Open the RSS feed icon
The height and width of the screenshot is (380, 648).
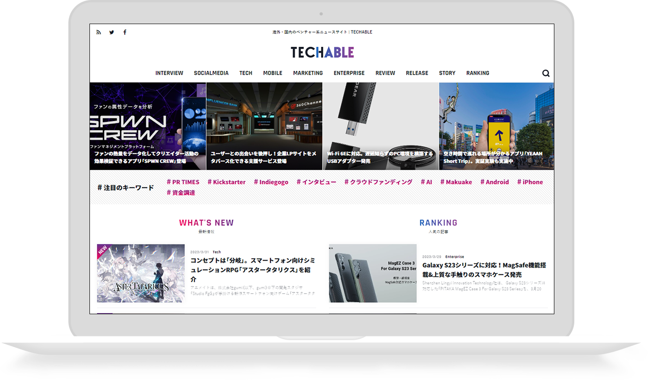coord(98,32)
